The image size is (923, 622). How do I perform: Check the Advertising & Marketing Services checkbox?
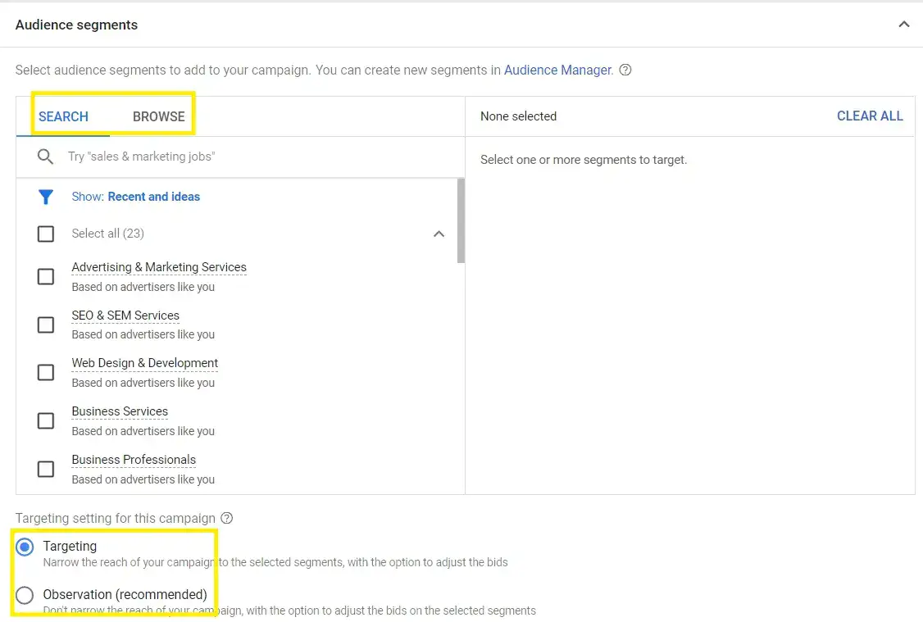coord(46,276)
